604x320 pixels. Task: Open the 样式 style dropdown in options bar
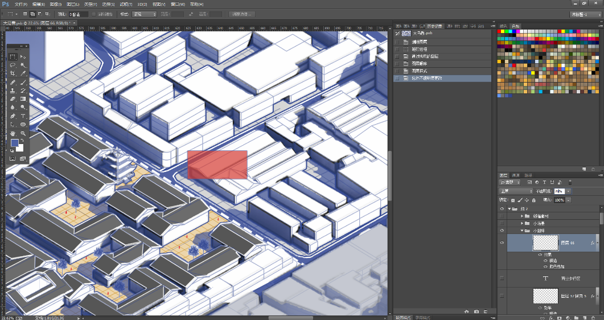tap(145, 14)
